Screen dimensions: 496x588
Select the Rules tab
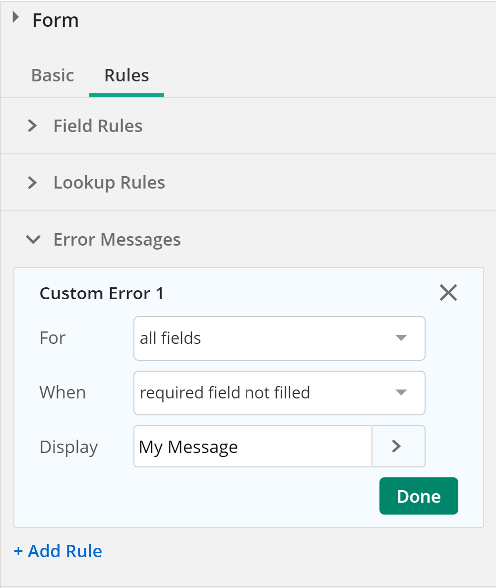(x=126, y=75)
